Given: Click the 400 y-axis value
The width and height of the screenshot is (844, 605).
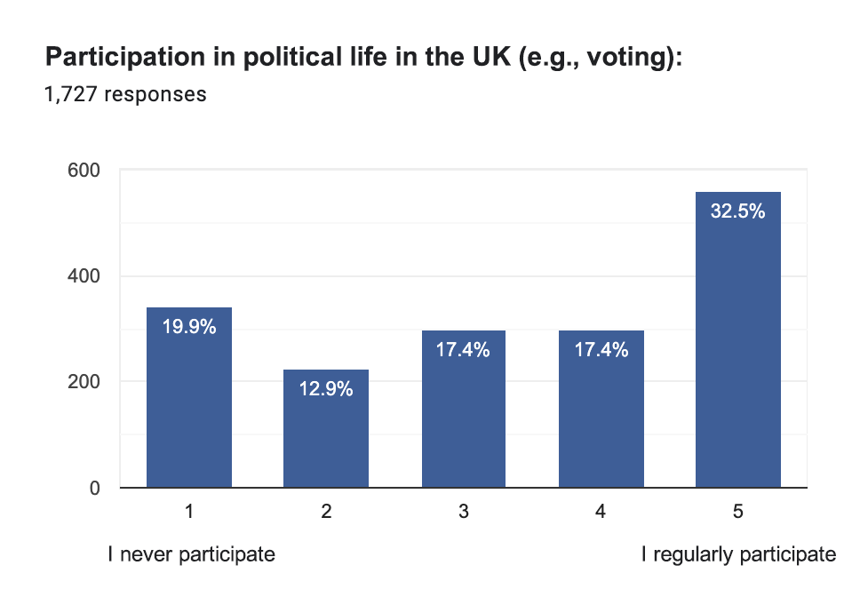Looking at the screenshot, I should coord(84,276).
